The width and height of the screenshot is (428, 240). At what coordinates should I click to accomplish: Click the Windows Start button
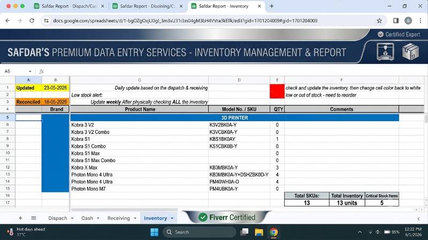click(x=154, y=232)
